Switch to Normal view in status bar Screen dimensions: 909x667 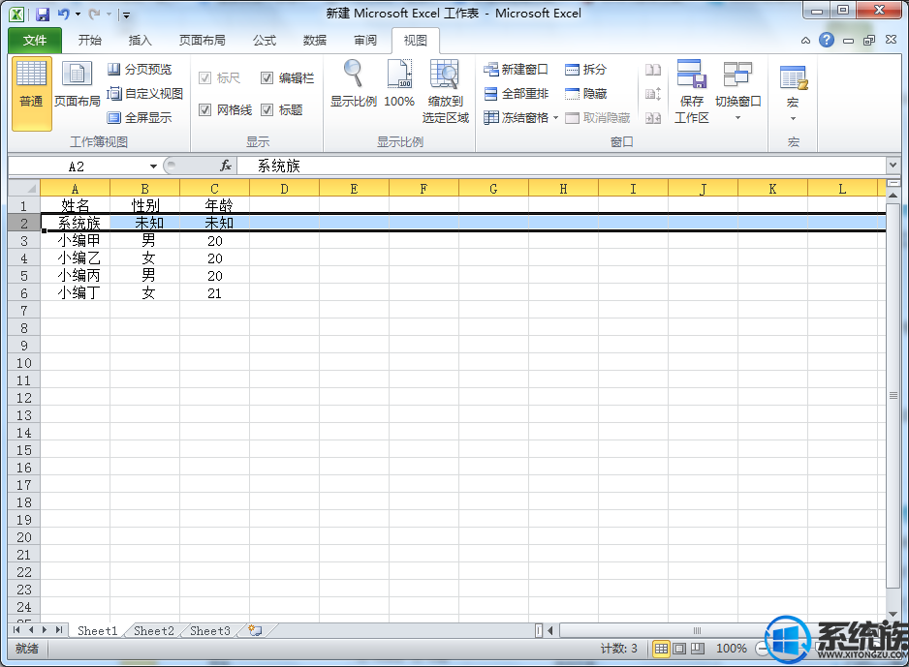coord(661,649)
